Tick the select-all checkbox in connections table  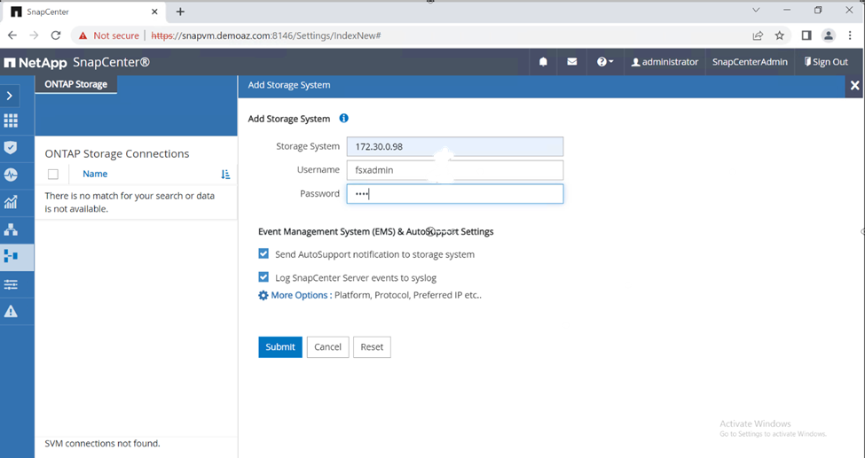click(x=53, y=175)
